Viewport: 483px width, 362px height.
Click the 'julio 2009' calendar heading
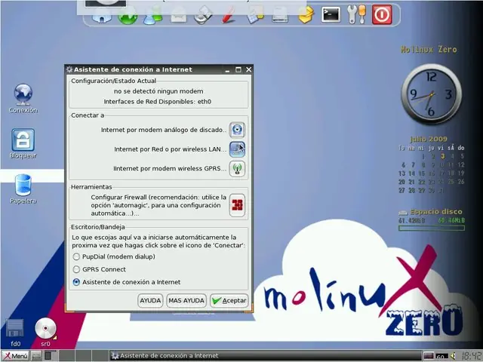pos(429,139)
